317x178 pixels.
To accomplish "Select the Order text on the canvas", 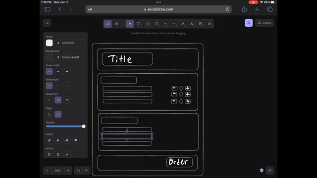I will click(x=178, y=162).
